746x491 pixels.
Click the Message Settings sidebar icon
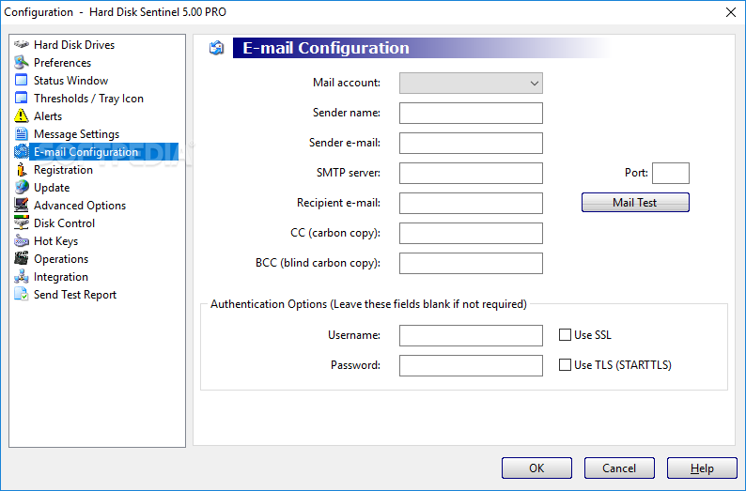(22, 133)
